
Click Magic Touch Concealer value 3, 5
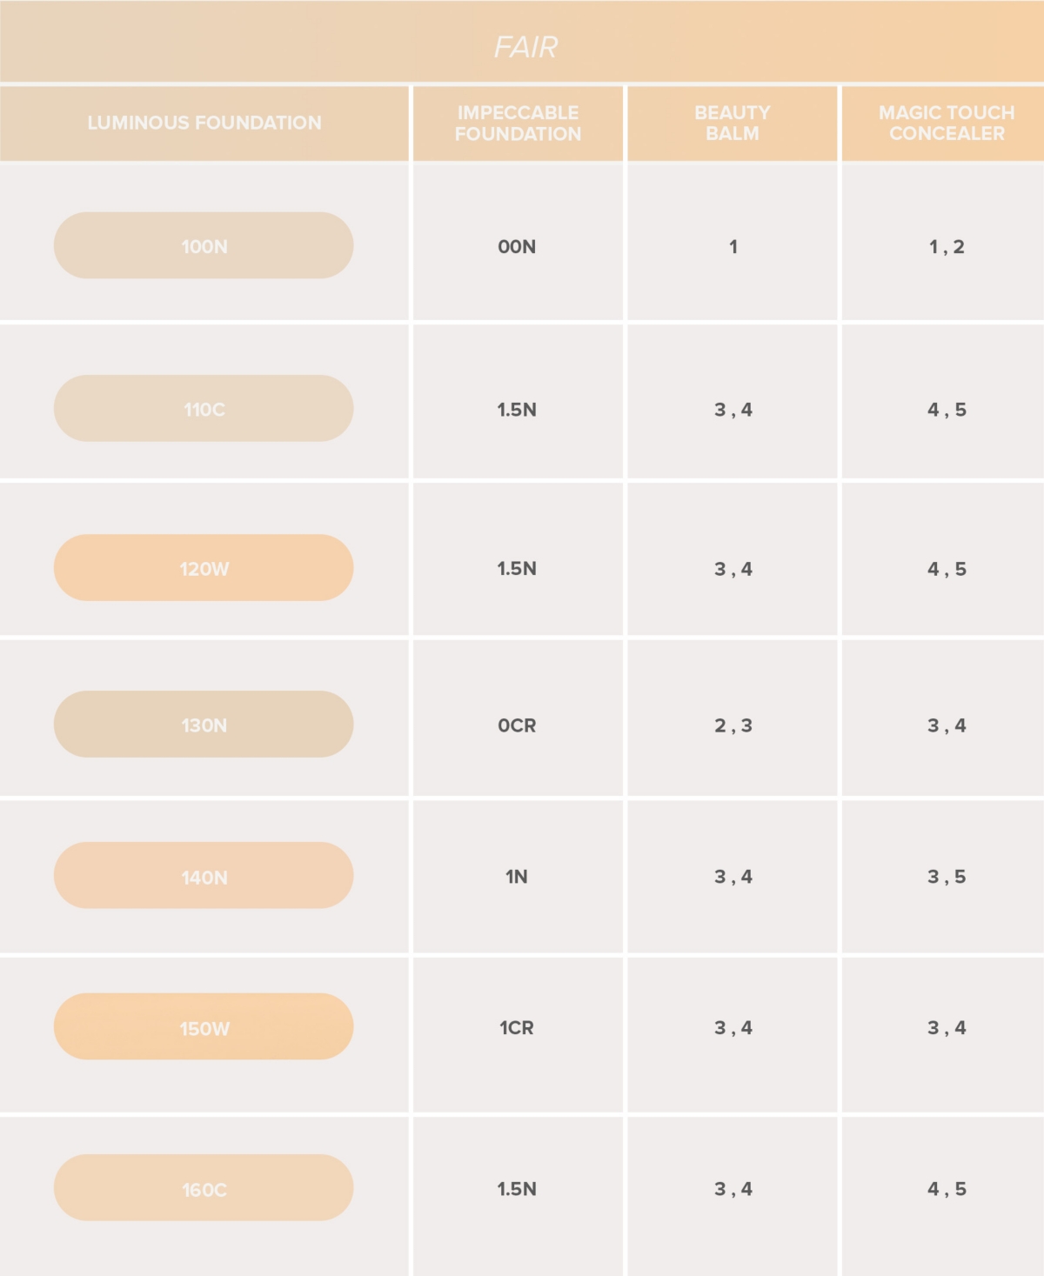coord(947,877)
